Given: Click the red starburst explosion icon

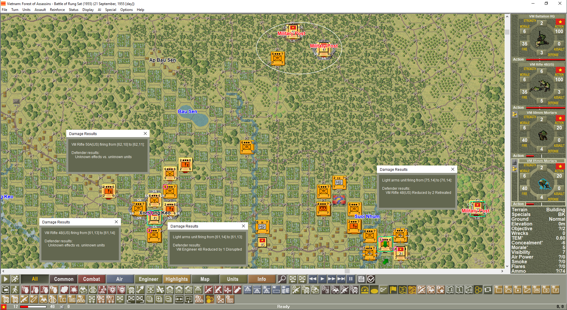Looking at the screenshot, I should pos(74,290).
